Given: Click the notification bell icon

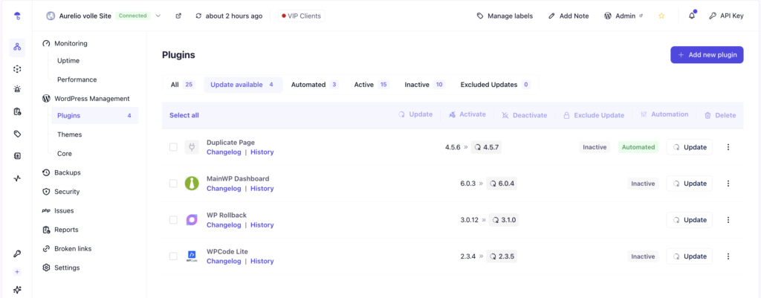Looking at the screenshot, I should click(x=692, y=16).
